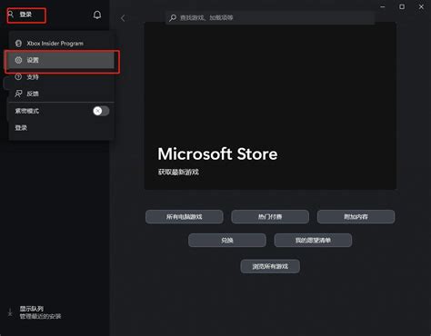Go back with the left arrow

point(123,18)
